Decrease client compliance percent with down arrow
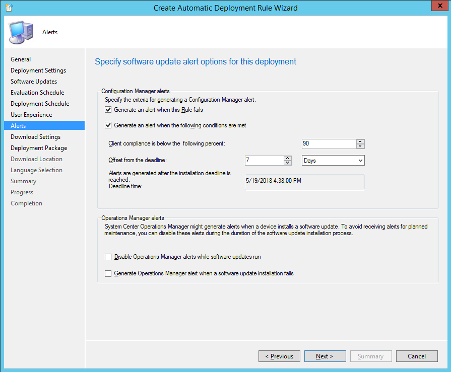The width and height of the screenshot is (451, 372). (x=360, y=146)
